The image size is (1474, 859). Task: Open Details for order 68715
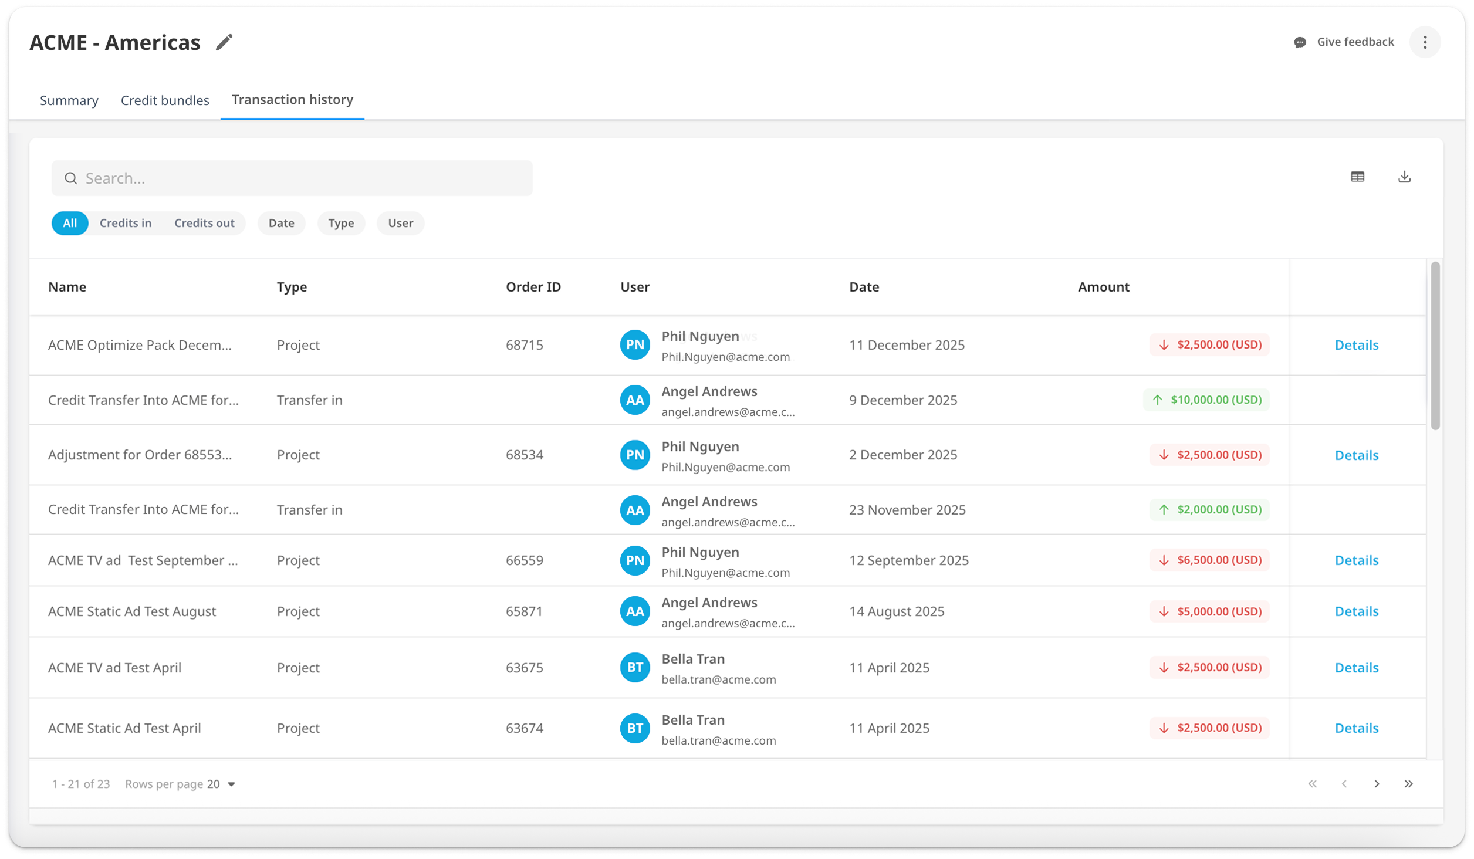1356,345
